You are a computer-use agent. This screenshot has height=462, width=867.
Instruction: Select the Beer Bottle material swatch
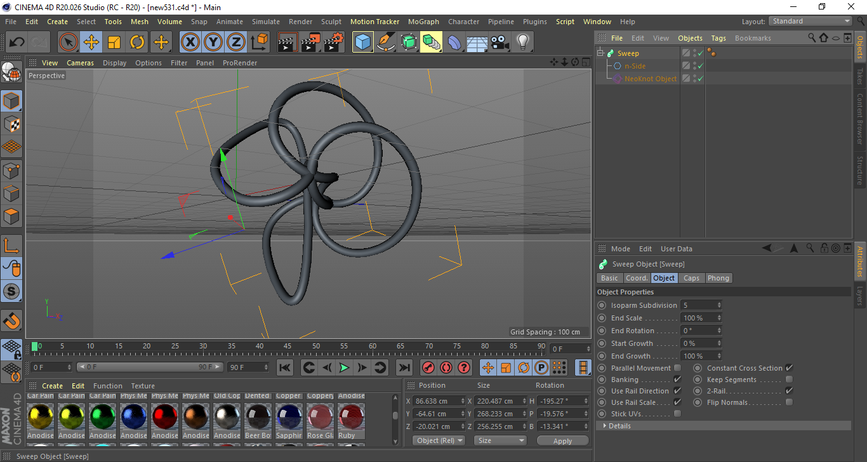pyautogui.click(x=257, y=416)
